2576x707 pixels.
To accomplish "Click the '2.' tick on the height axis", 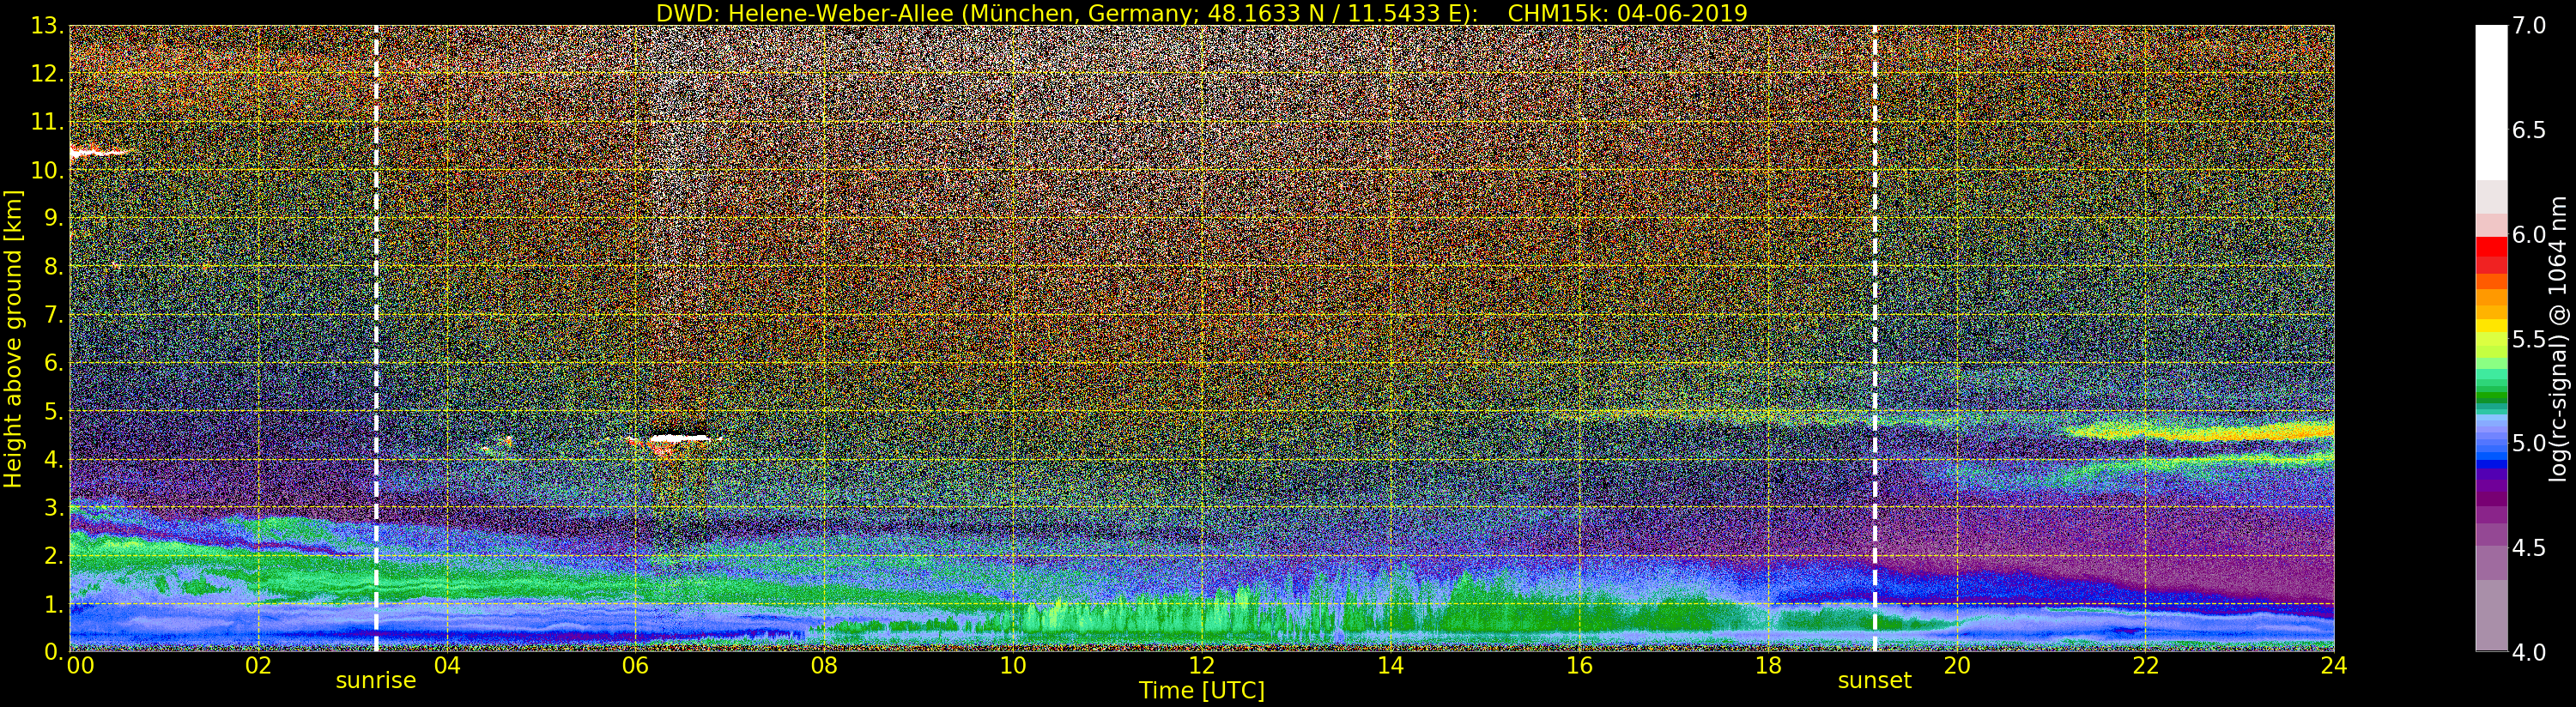I will [53, 555].
